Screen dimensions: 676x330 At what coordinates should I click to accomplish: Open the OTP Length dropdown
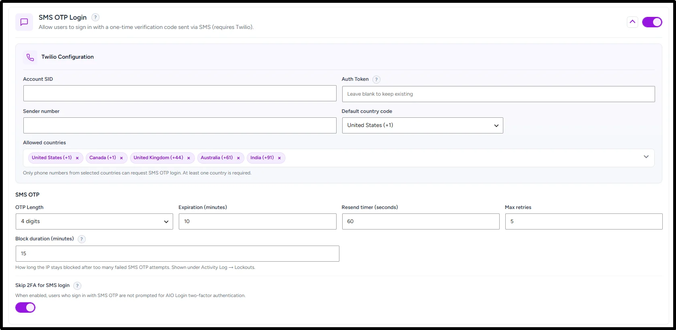94,221
